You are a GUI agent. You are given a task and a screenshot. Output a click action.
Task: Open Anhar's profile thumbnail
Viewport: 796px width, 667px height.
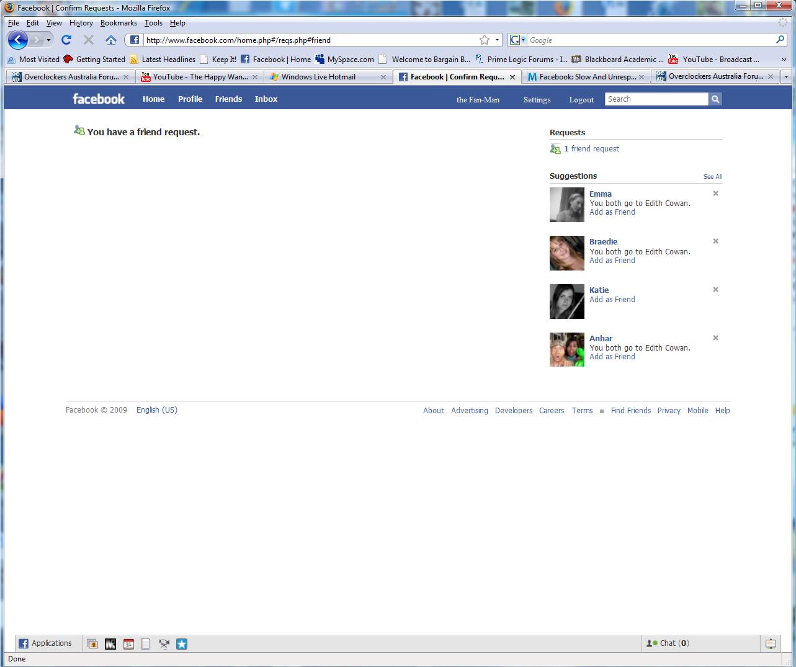click(x=567, y=349)
